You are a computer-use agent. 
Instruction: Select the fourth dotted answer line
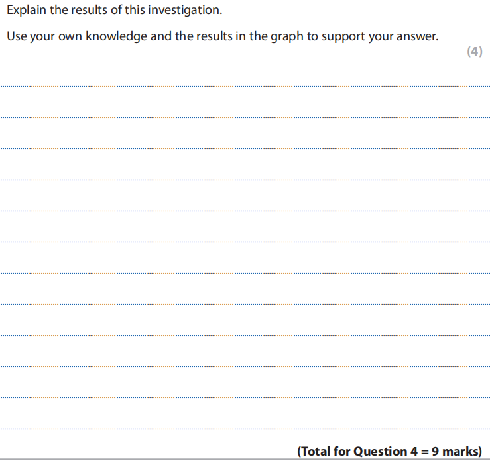coord(245,180)
